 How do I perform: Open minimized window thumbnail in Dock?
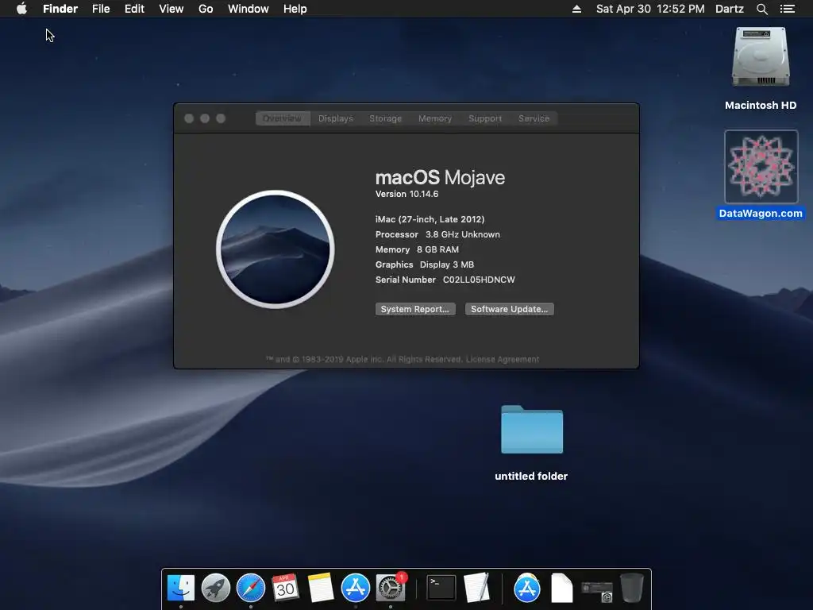597,590
